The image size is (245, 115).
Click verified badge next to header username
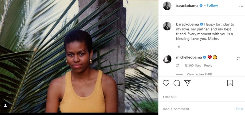(201, 5)
